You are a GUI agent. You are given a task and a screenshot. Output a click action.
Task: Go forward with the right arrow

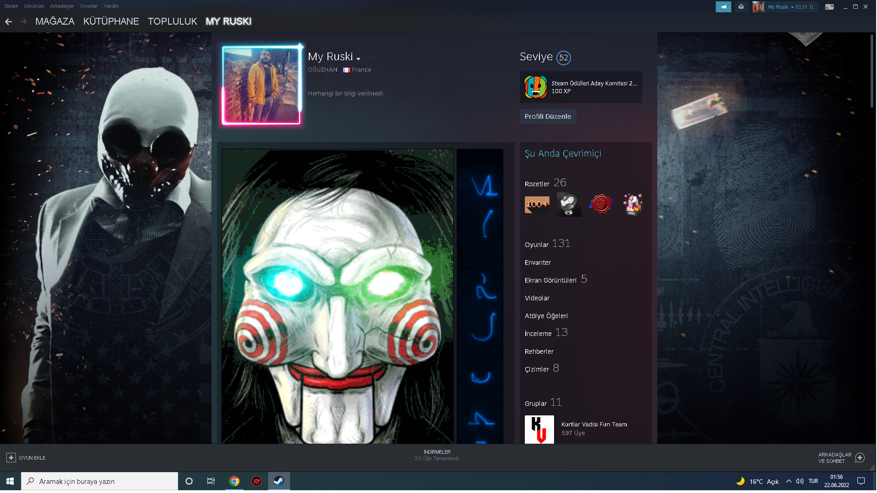pyautogui.click(x=24, y=21)
